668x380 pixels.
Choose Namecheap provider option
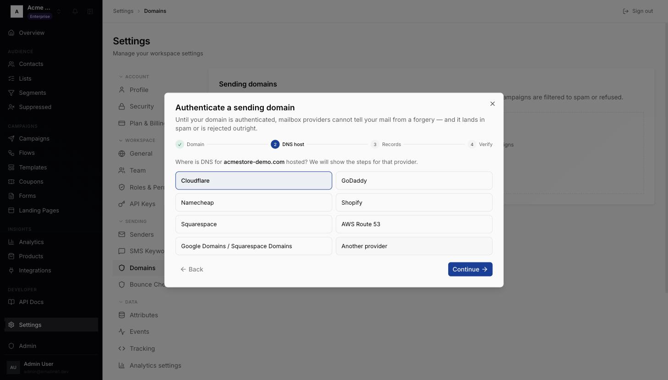coord(254,202)
